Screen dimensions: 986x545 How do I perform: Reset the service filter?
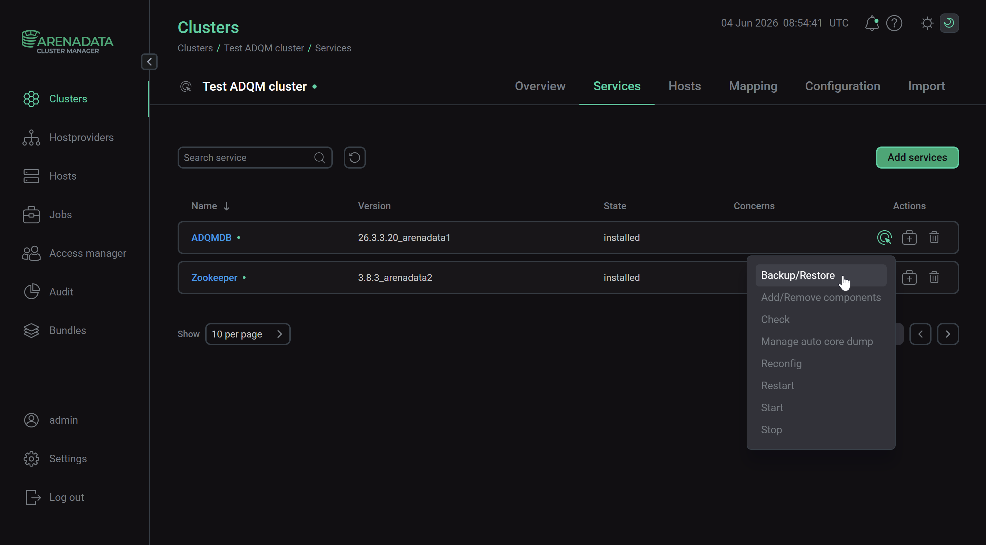point(355,158)
